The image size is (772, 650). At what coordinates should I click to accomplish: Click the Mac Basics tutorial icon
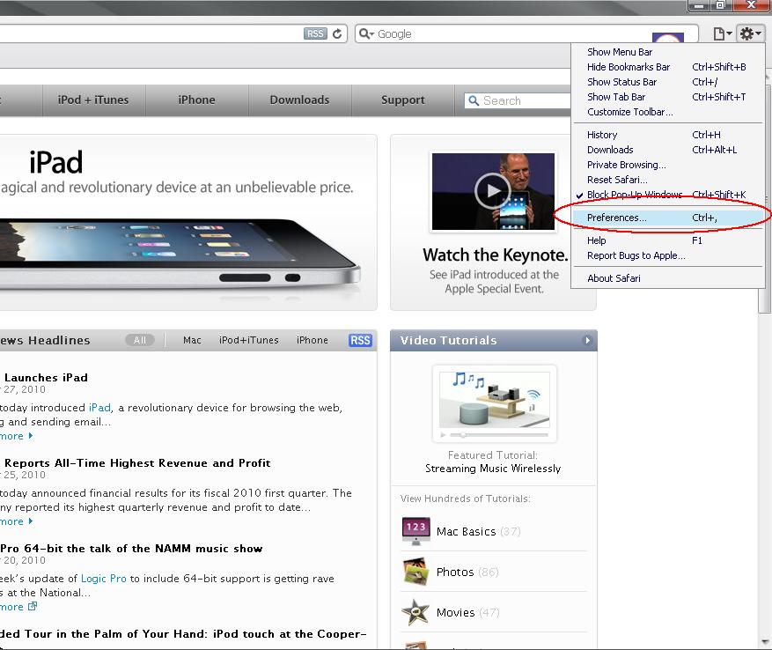pyautogui.click(x=415, y=531)
